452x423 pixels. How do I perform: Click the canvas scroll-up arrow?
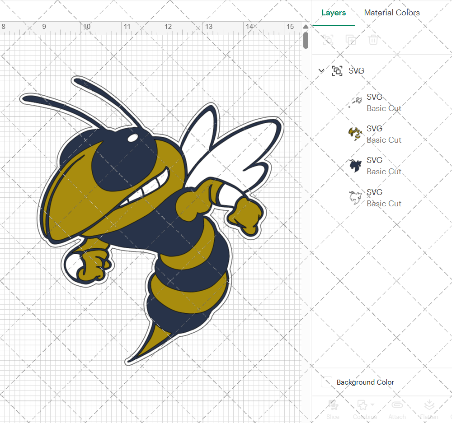(x=306, y=27)
